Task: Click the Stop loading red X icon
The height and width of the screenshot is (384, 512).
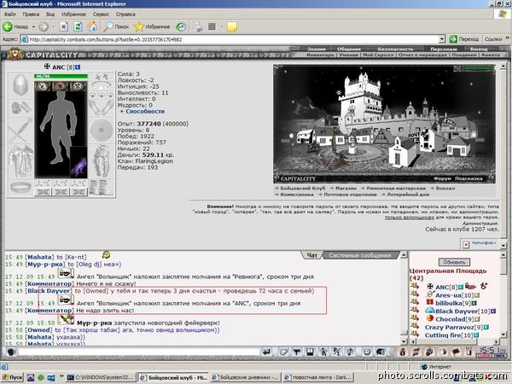Action: pos(64,26)
